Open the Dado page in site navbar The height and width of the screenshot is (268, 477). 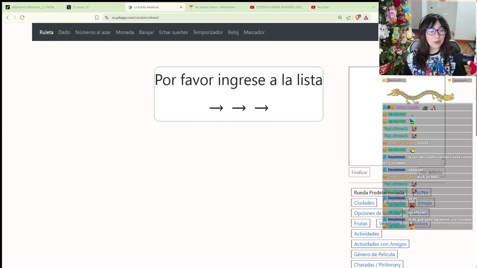point(64,32)
